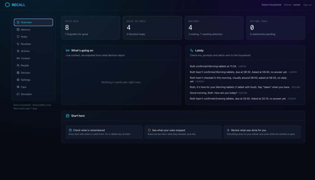The height and width of the screenshot is (180, 315).
Task: Open the Care section
Action: [x=33, y=87]
